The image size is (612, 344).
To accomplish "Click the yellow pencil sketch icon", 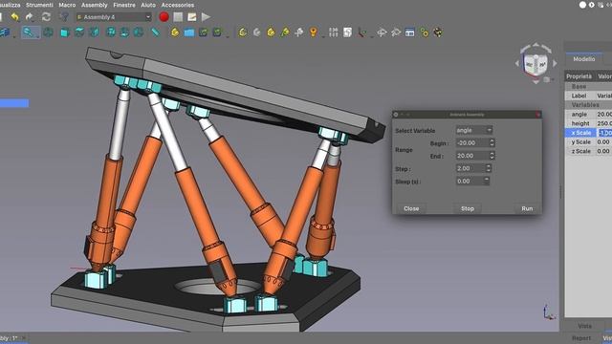I will click(285, 32).
